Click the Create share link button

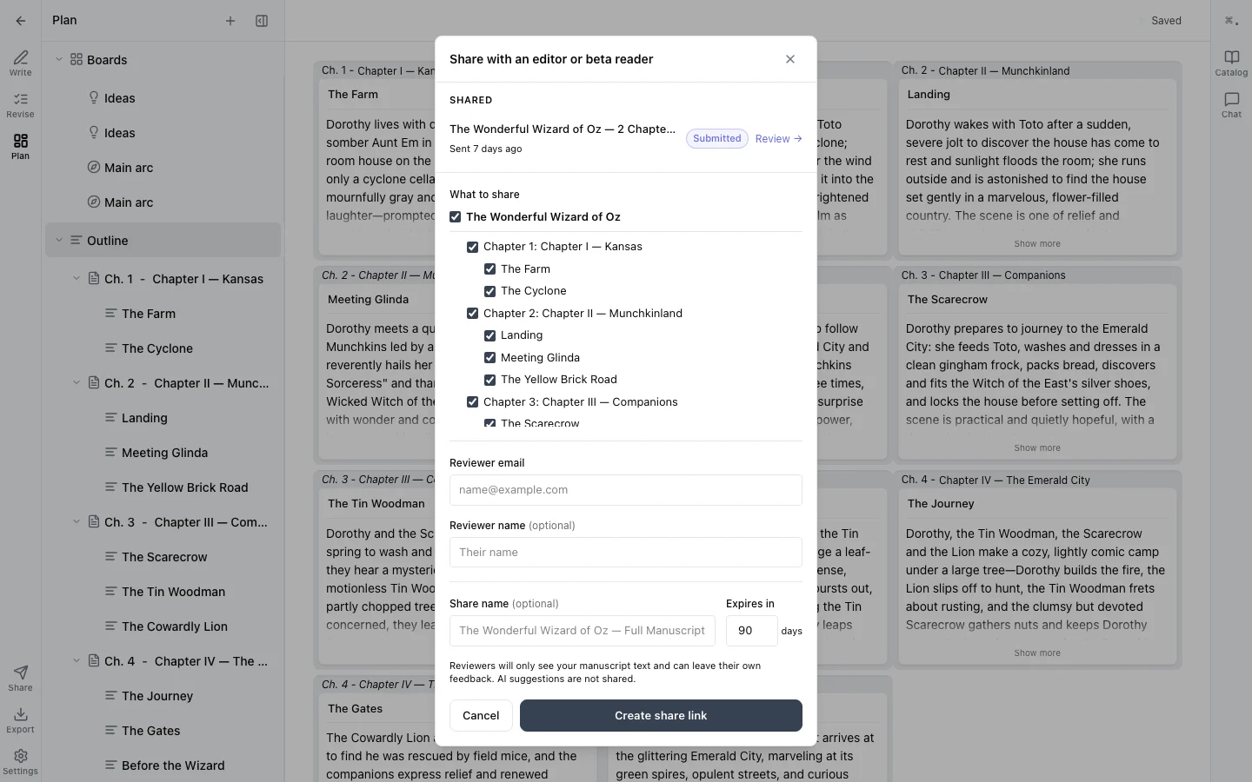[x=661, y=715]
